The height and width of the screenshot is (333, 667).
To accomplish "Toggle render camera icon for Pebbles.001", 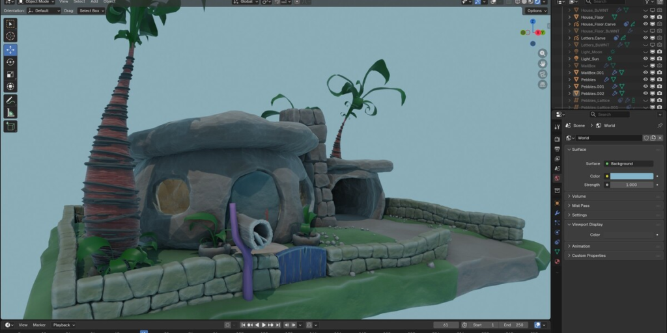I will pos(659,87).
